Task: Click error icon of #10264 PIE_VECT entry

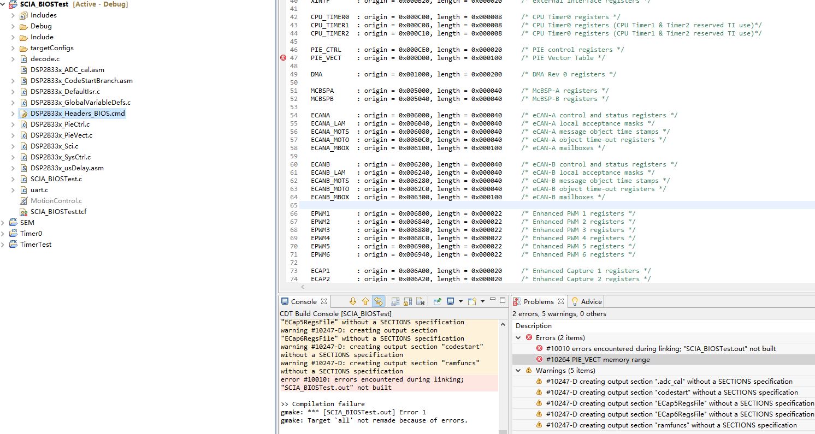Action: [x=539, y=360]
